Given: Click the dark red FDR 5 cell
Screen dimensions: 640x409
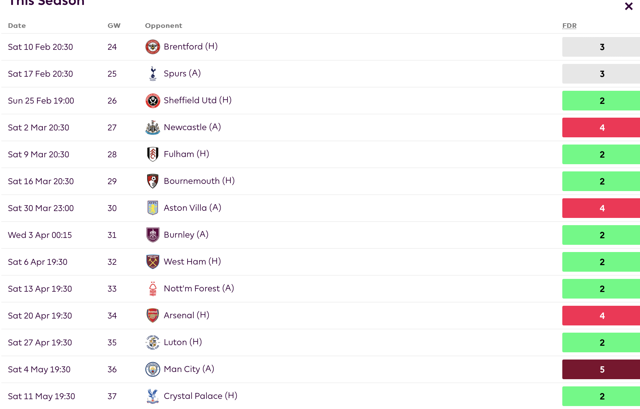Looking at the screenshot, I should click(x=601, y=369).
